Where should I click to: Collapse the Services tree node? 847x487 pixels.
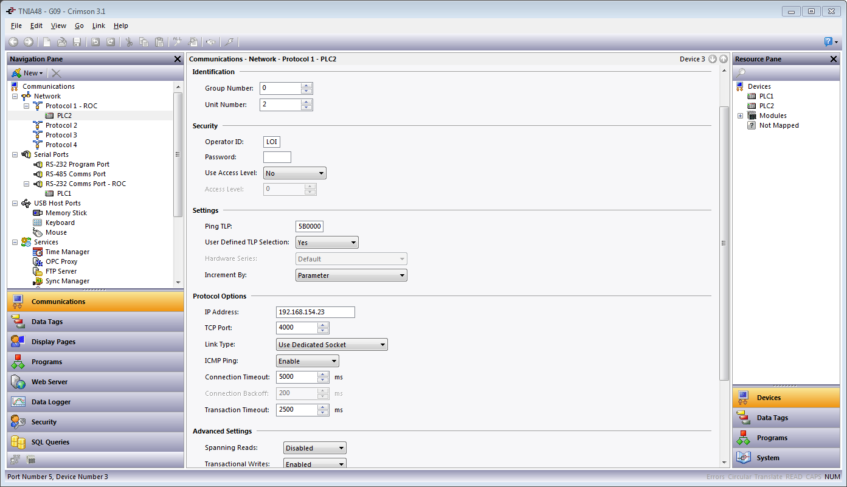pyautogui.click(x=15, y=242)
